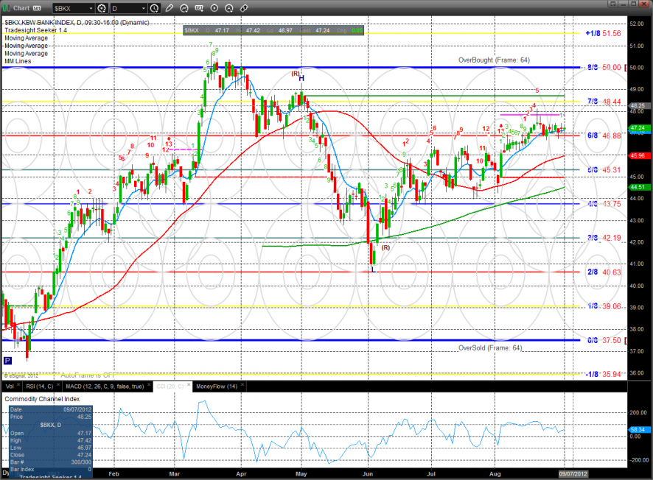Close the Vol tab
The width and height of the screenshot is (653, 480).
point(18,385)
